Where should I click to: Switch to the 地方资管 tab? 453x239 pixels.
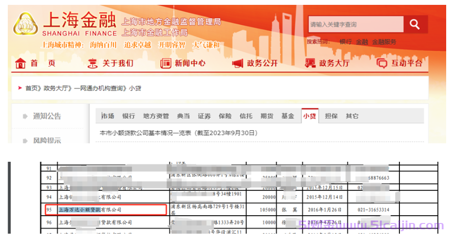[156, 116]
